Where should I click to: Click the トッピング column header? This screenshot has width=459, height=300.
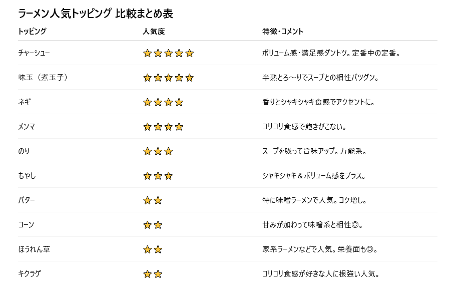pos(32,31)
